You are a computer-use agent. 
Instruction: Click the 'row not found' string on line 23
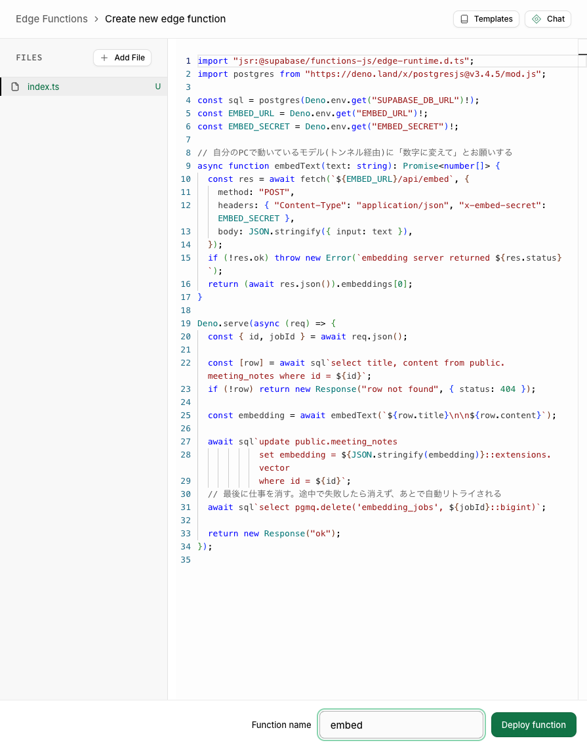pyautogui.click(x=400, y=389)
